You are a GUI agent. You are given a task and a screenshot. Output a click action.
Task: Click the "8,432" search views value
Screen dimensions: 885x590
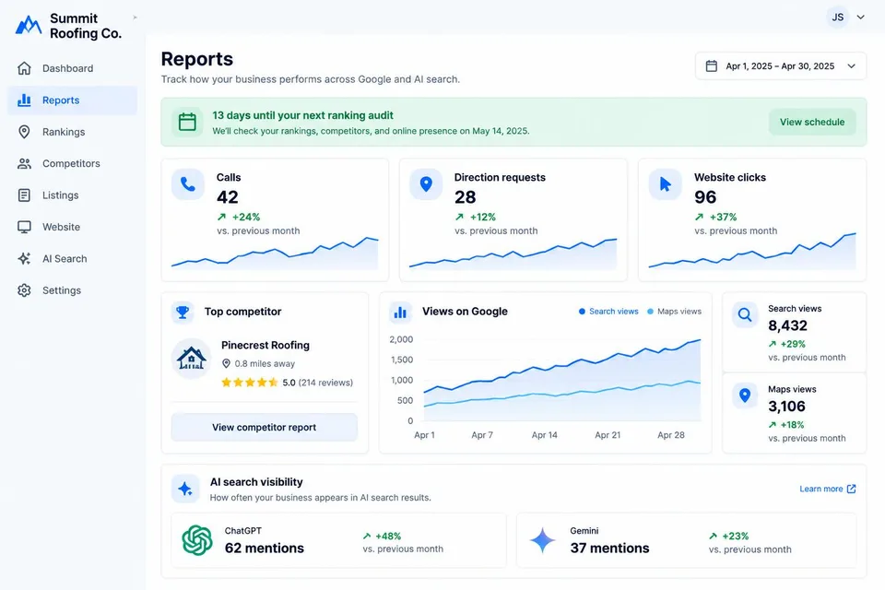[787, 325]
